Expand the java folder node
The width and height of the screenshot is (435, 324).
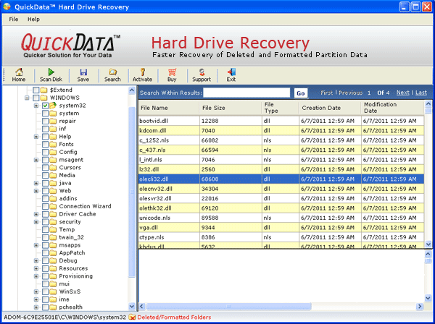[36, 183]
